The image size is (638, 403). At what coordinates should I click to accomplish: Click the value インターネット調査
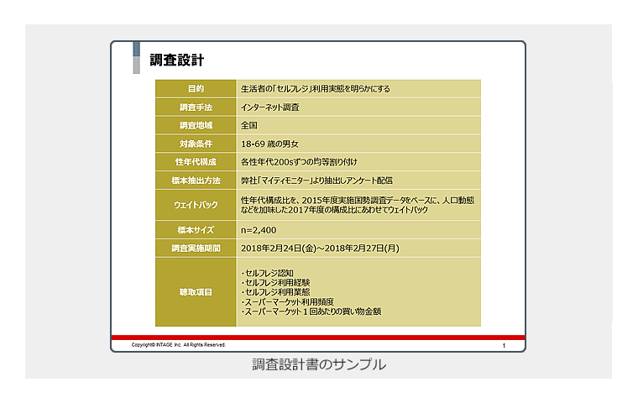coord(269,107)
